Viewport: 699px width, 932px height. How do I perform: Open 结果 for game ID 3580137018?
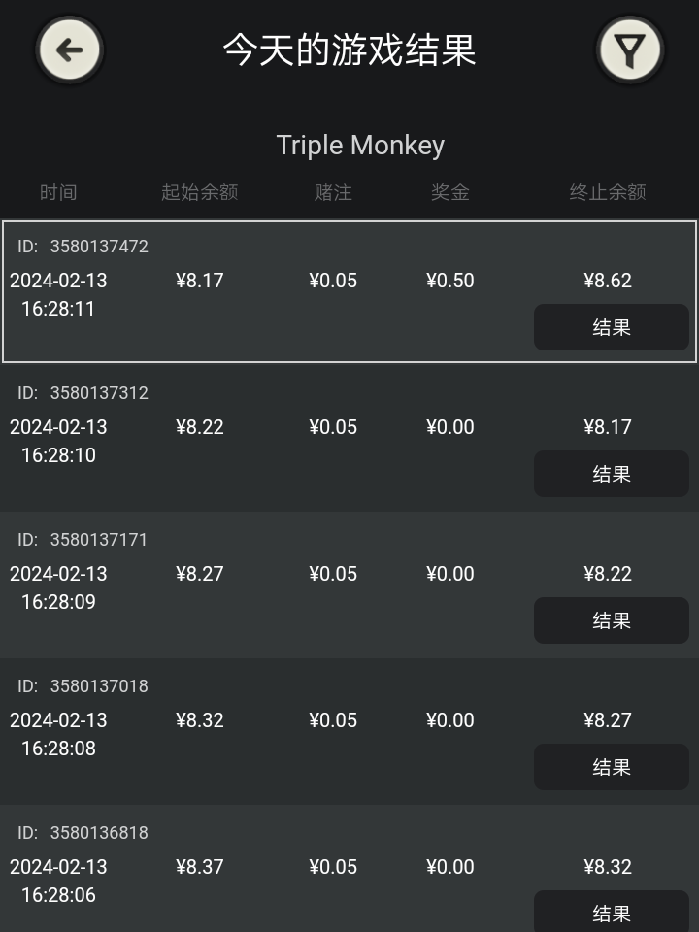coord(611,767)
